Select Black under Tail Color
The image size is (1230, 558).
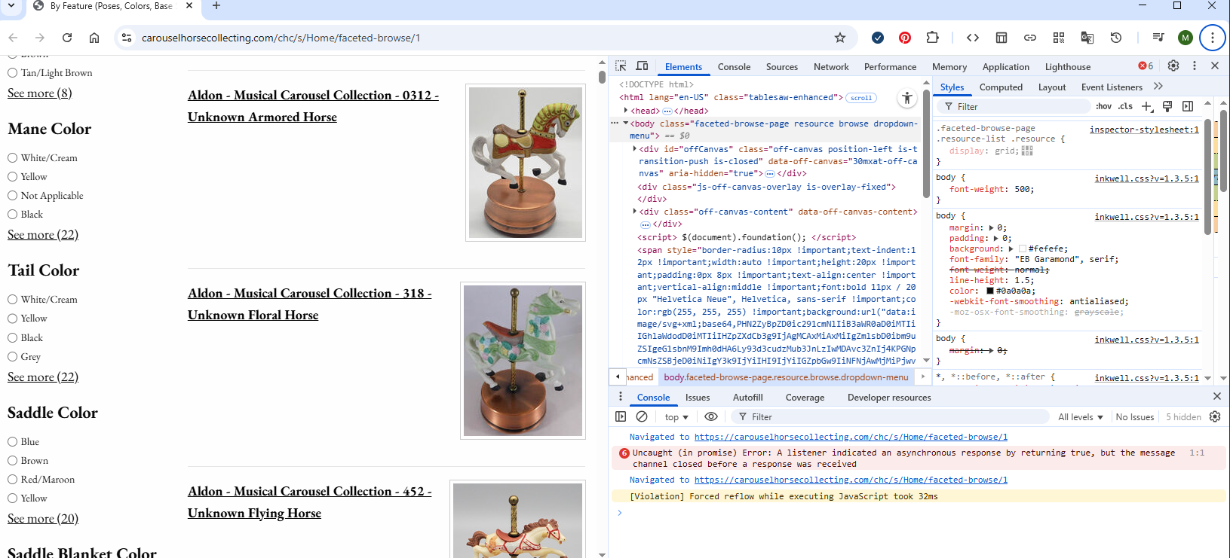(x=13, y=338)
